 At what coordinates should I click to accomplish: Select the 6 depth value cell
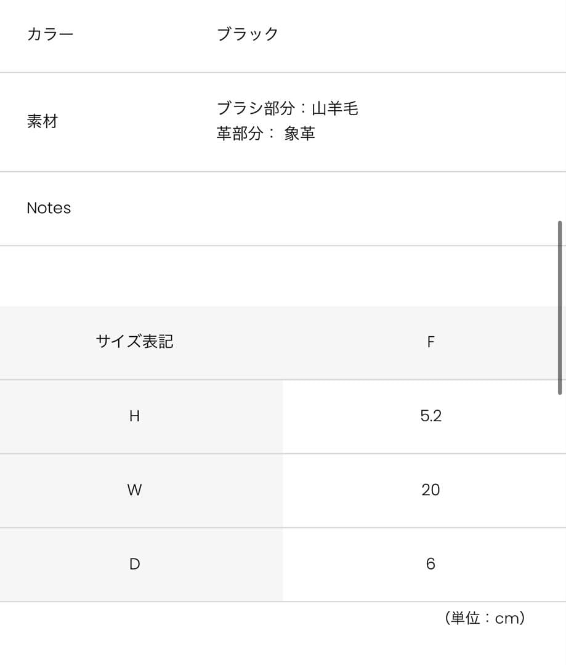[431, 564]
